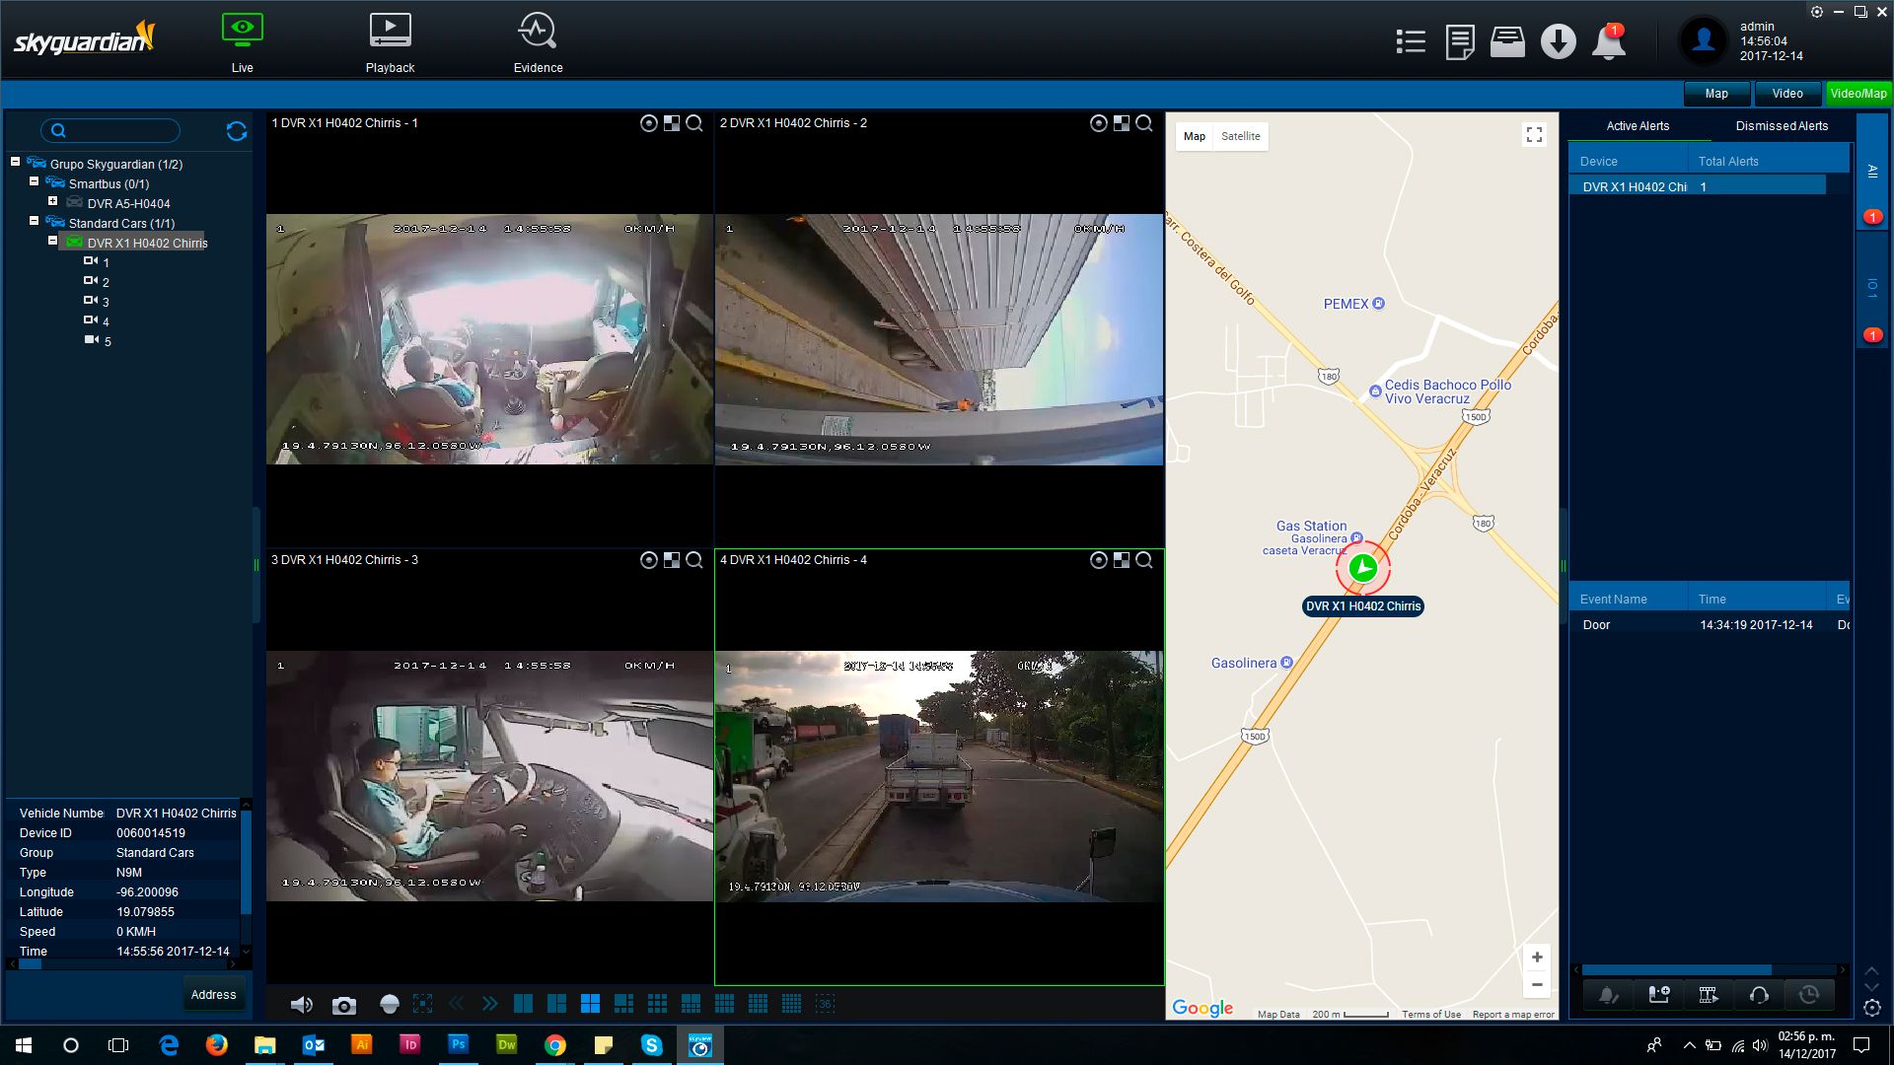Click the alarm bell notification icon
The width and height of the screenshot is (1894, 1065).
[1608, 42]
